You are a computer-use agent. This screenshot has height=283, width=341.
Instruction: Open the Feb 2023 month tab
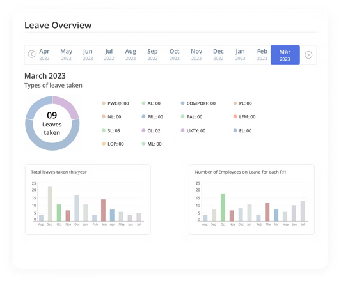point(262,54)
